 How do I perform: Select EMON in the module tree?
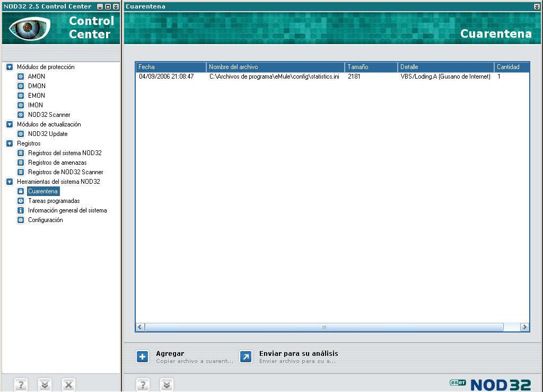pos(37,96)
